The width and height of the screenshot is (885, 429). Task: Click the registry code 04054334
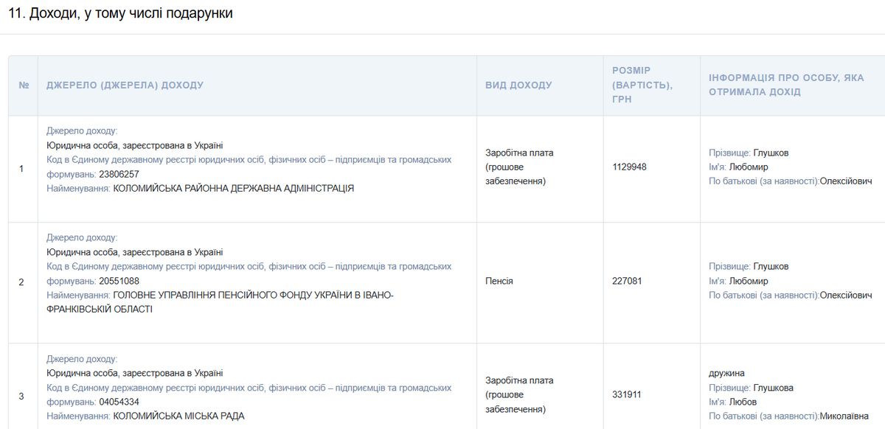point(119,402)
